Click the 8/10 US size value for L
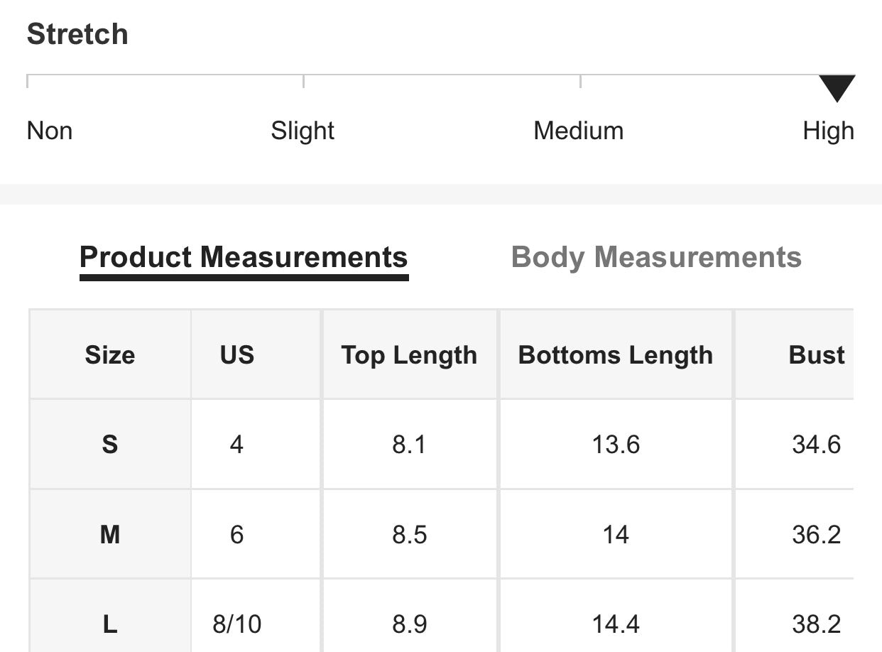The height and width of the screenshot is (652, 882). tap(235, 624)
